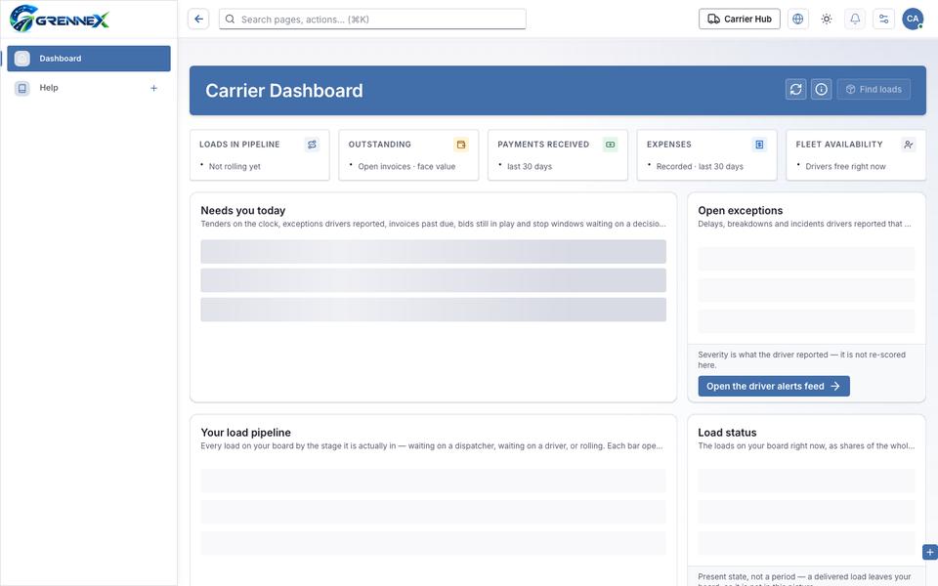Click the 'LOADS IN PIPELINE' label
The image size is (938, 586).
point(239,145)
